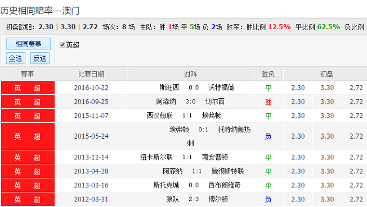Click the 2.30 odds in the 2016-10-22 row
Viewport: 367px width, 207px height.
coord(298,88)
